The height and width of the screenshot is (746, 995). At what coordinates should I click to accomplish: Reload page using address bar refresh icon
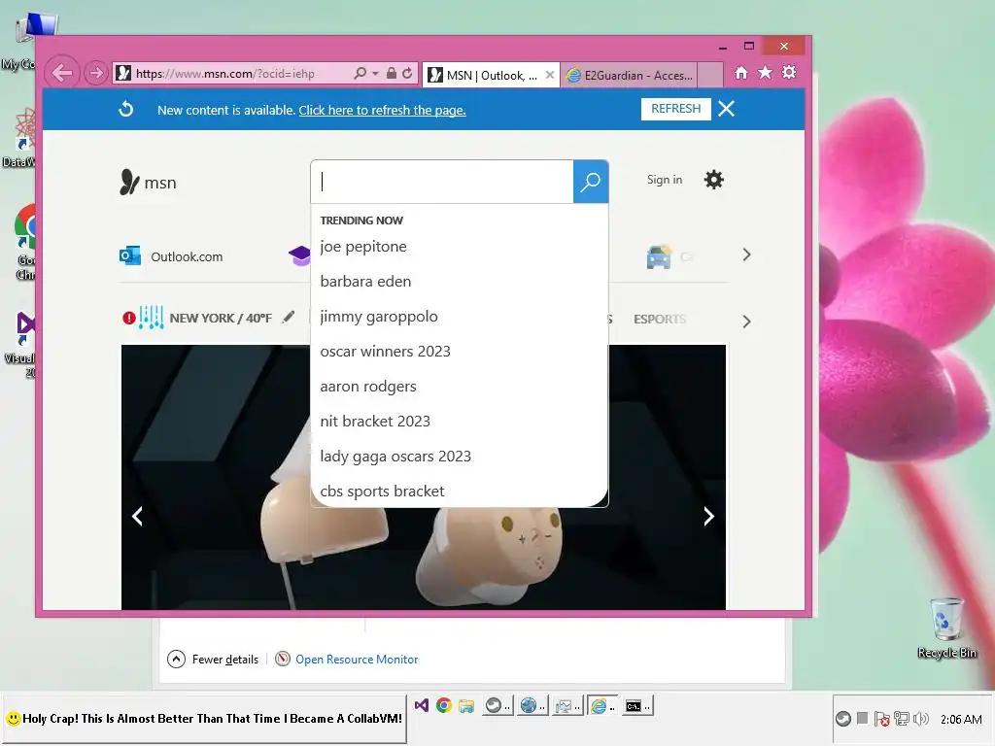tap(407, 74)
